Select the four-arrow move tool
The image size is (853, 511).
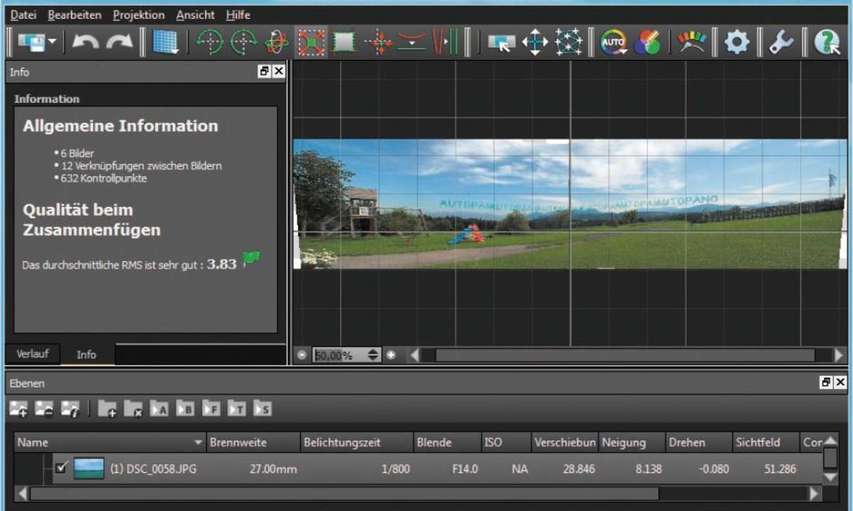[x=535, y=43]
